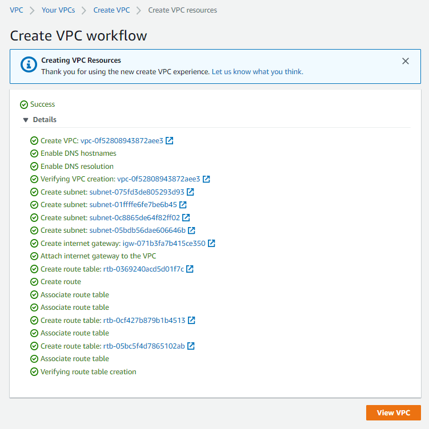Go to Your VPCs breadcrumb
Viewport: 429px width, 429px height.
[58, 10]
